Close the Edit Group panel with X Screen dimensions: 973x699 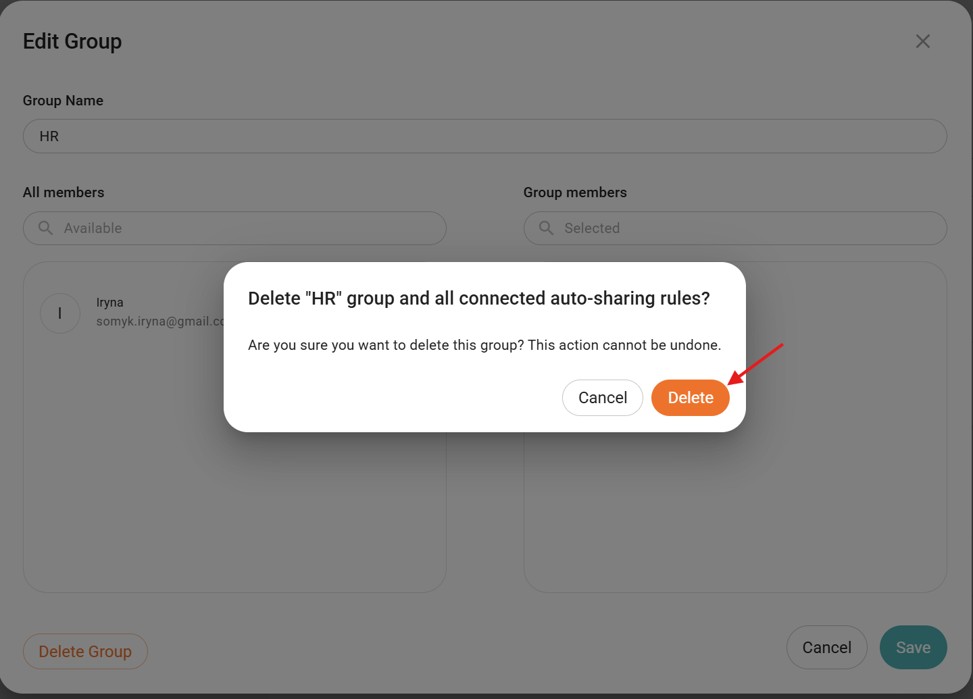pyautogui.click(x=922, y=41)
